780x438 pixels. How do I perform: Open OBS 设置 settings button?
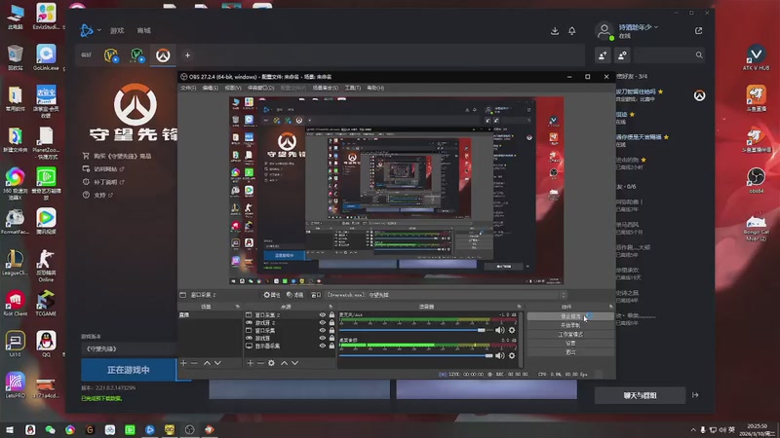pyautogui.click(x=570, y=344)
